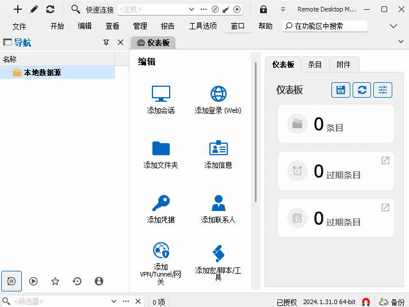Clear the filter with the X button
This screenshot has height=307, width=409.
(138, 301)
